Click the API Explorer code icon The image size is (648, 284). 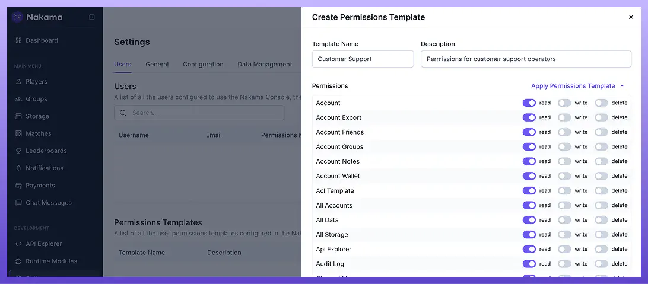click(18, 244)
